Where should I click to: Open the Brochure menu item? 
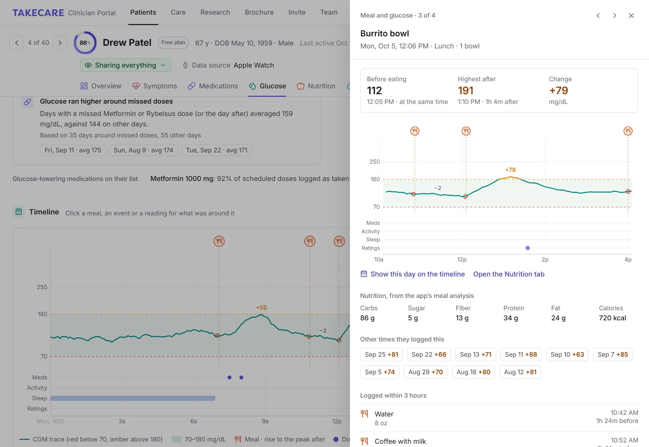(259, 12)
